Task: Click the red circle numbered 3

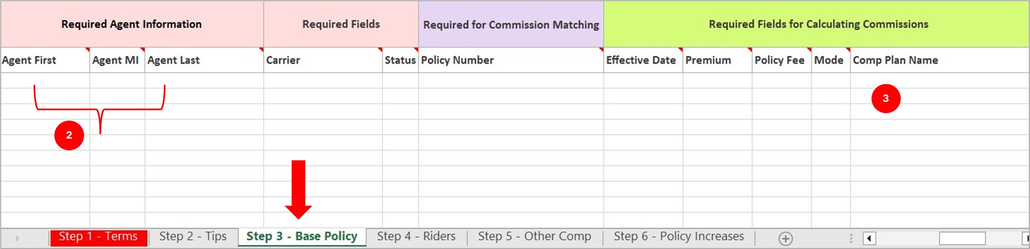Action: (886, 98)
